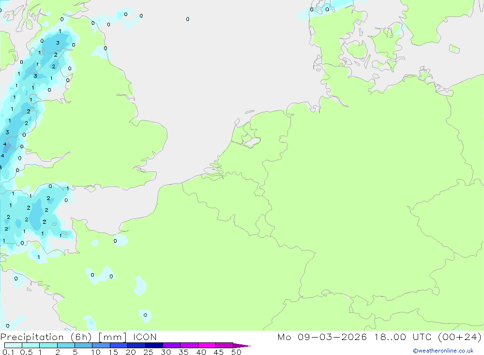Click the '15' legend scale label
The width and height of the screenshot is (484, 355).
coord(113,352)
